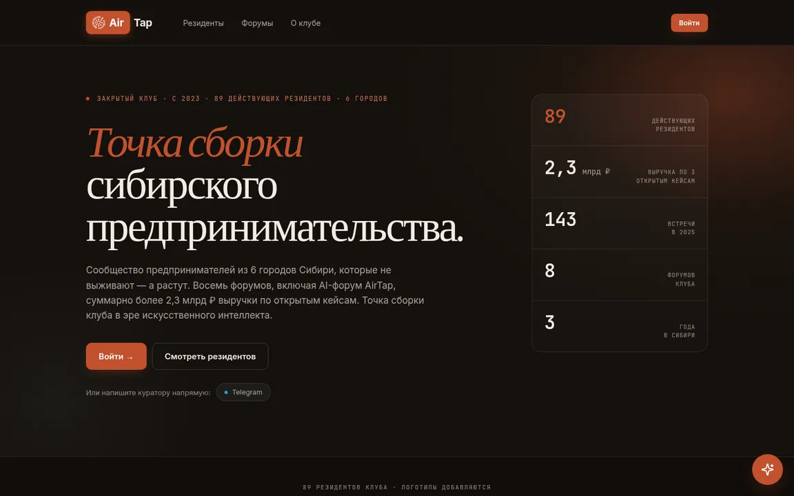Click the ВСТРЕЧИ В 2025 label
The width and height of the screenshot is (794, 496).
[x=681, y=228]
